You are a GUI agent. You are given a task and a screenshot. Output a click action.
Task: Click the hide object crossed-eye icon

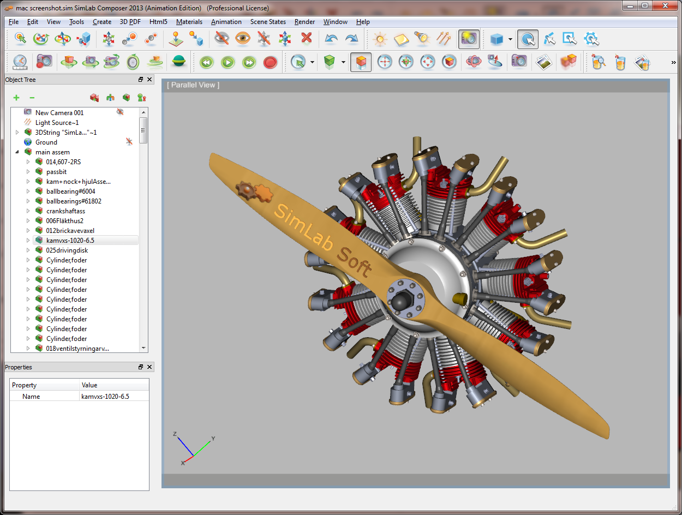point(222,38)
